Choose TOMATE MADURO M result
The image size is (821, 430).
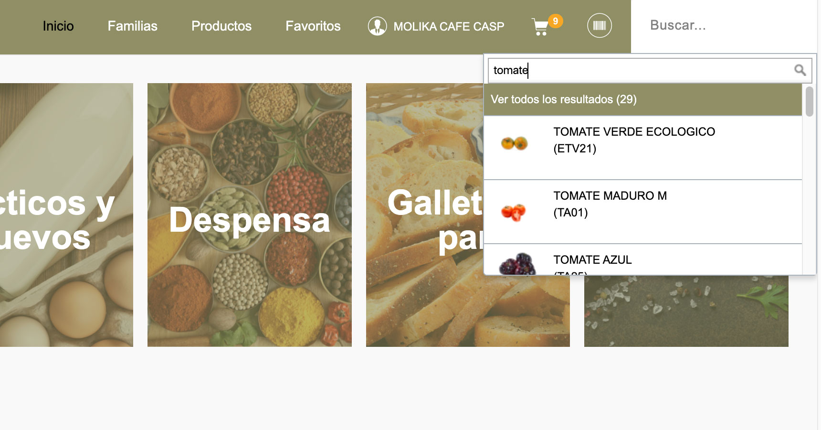click(610, 204)
